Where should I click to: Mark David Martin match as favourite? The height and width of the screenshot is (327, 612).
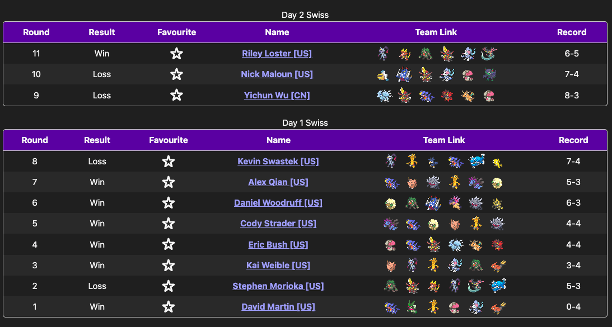[168, 307]
